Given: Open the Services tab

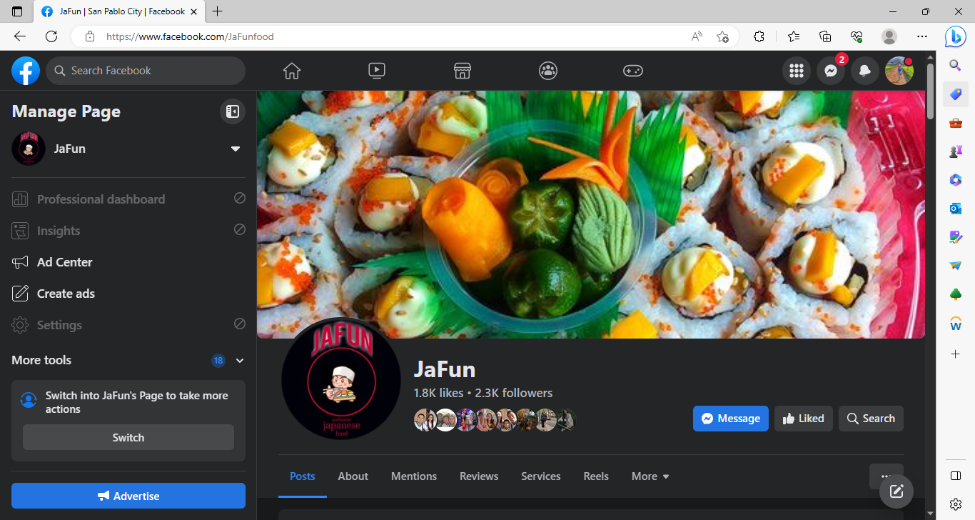Looking at the screenshot, I should point(541,476).
